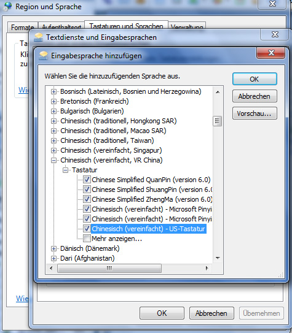Viewport: 292px width, 333px height.
Task: Select Dänisch (Dänemark) language entry
Action: (90, 248)
